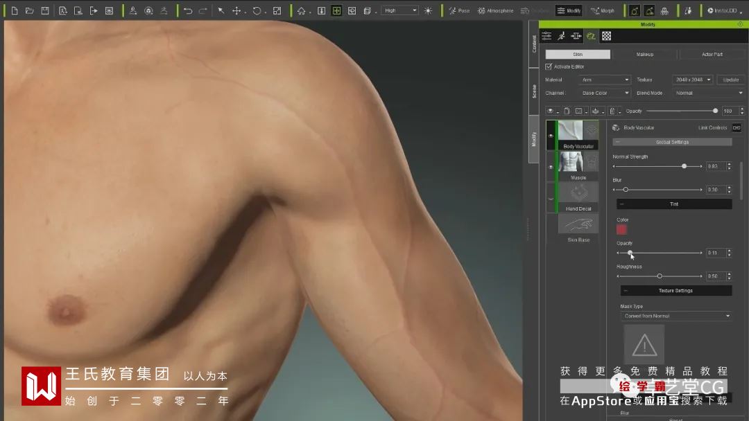Click the Roughness slider
This screenshot has width=749, height=421.
click(x=660, y=276)
